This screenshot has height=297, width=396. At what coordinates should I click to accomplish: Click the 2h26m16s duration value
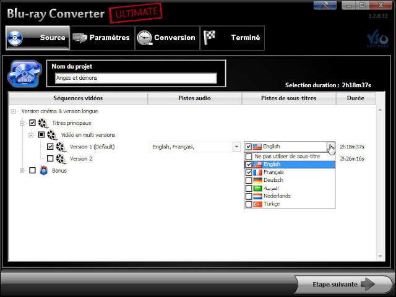tap(352, 159)
